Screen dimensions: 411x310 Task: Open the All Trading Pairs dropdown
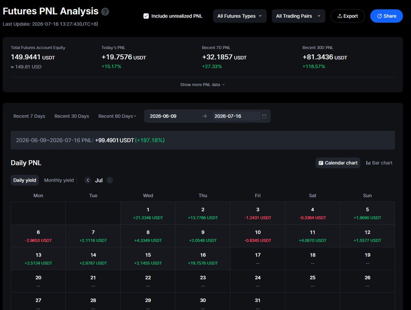(298, 16)
